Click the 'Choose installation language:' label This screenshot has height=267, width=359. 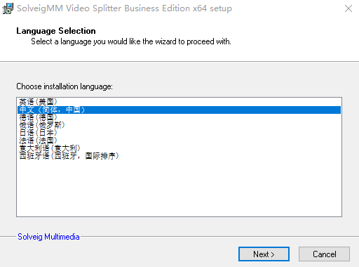click(x=65, y=86)
